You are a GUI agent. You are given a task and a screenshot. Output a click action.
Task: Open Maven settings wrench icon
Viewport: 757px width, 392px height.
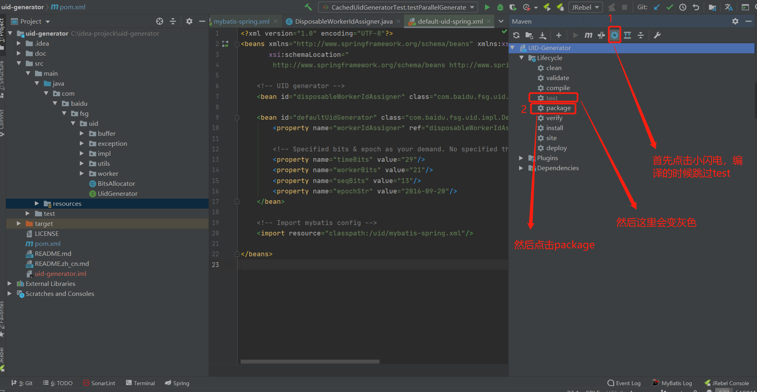tap(657, 35)
